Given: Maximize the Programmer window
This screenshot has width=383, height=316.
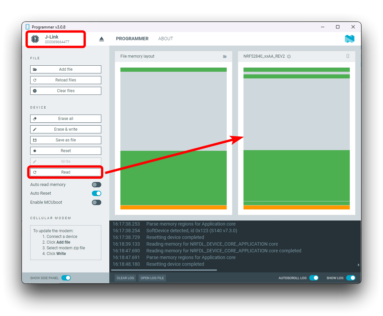Looking at the screenshot, I should click(x=338, y=27).
